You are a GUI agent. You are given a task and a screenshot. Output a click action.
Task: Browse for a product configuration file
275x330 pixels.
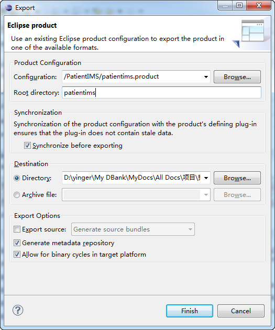pos(237,77)
